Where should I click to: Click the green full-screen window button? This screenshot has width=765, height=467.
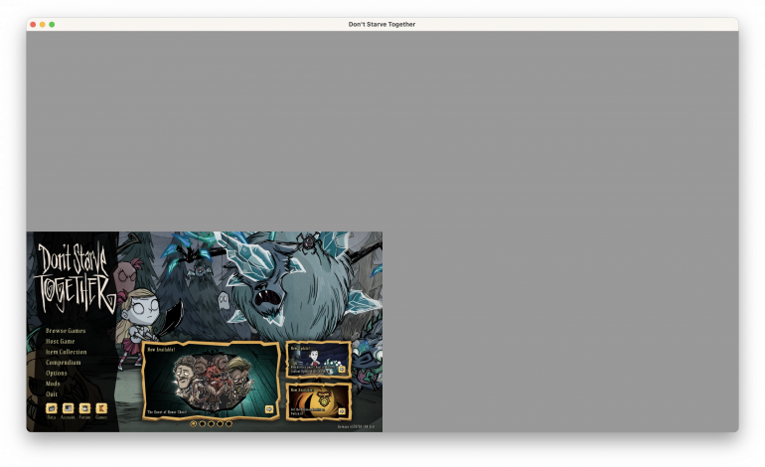click(x=52, y=25)
